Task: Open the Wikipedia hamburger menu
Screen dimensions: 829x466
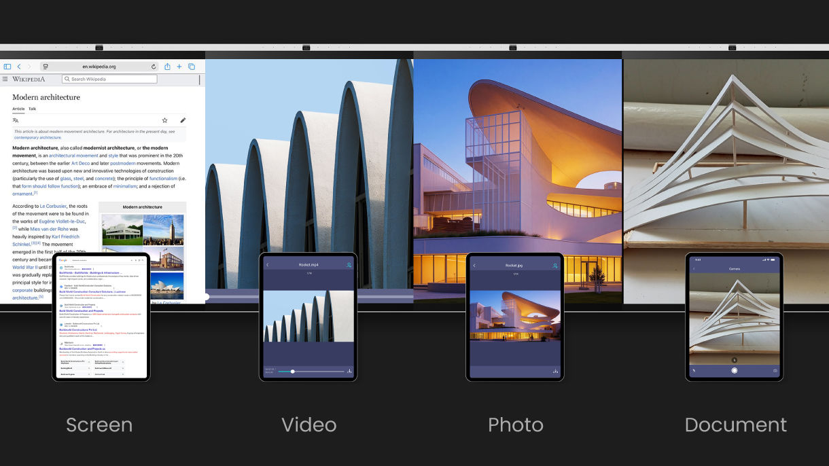Action: click(x=5, y=79)
